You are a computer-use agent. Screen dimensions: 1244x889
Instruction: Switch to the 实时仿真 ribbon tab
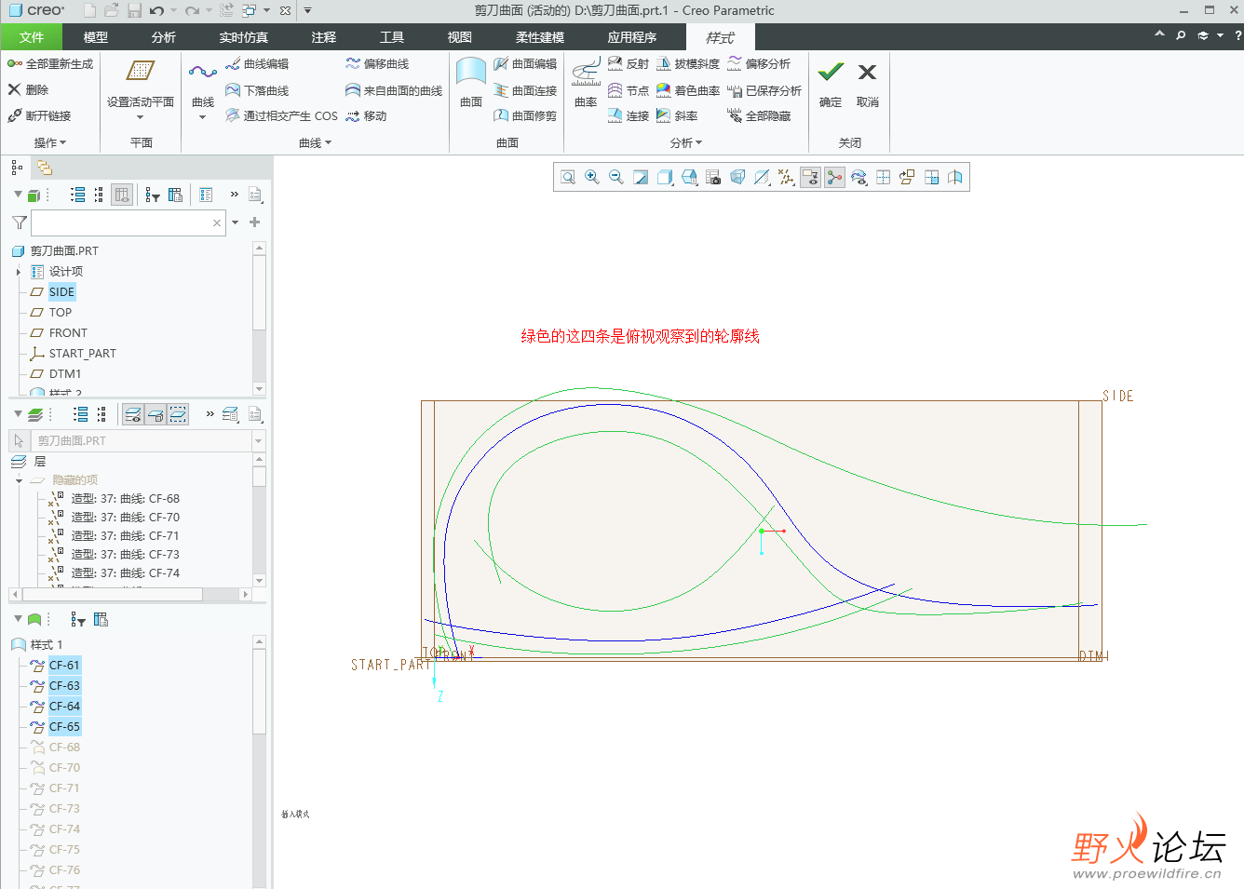pos(244,37)
